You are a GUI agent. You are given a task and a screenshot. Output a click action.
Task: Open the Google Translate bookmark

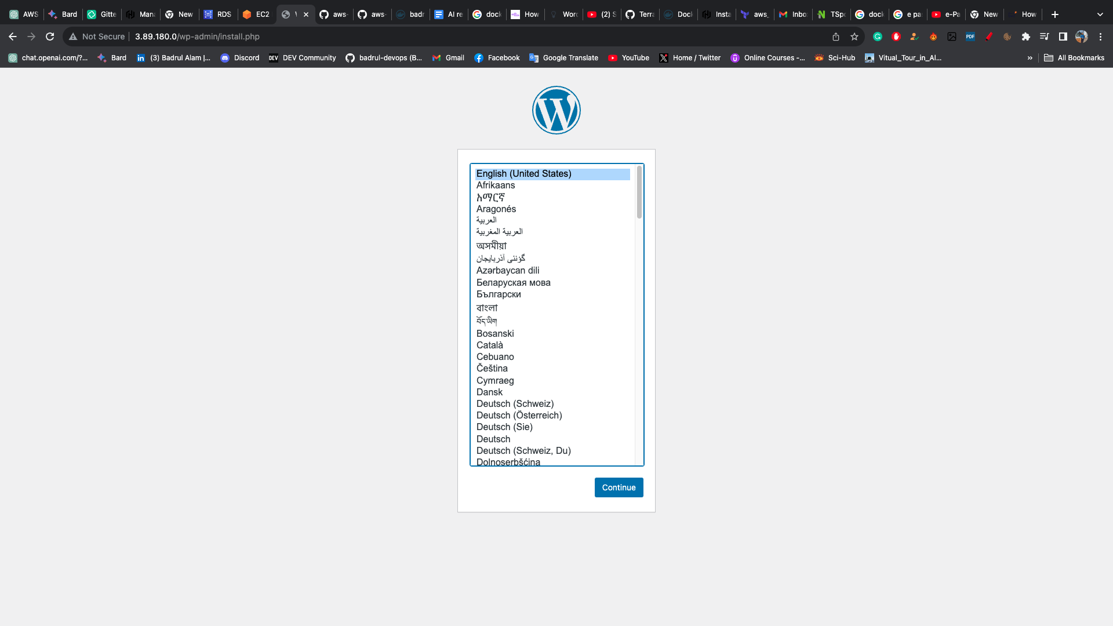click(x=564, y=58)
